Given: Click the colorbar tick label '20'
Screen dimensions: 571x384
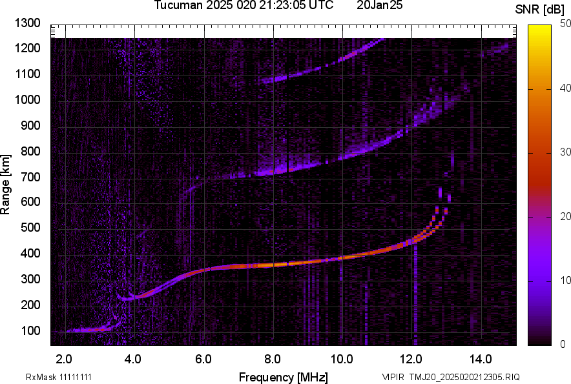Looking at the screenshot, I should tap(565, 216).
